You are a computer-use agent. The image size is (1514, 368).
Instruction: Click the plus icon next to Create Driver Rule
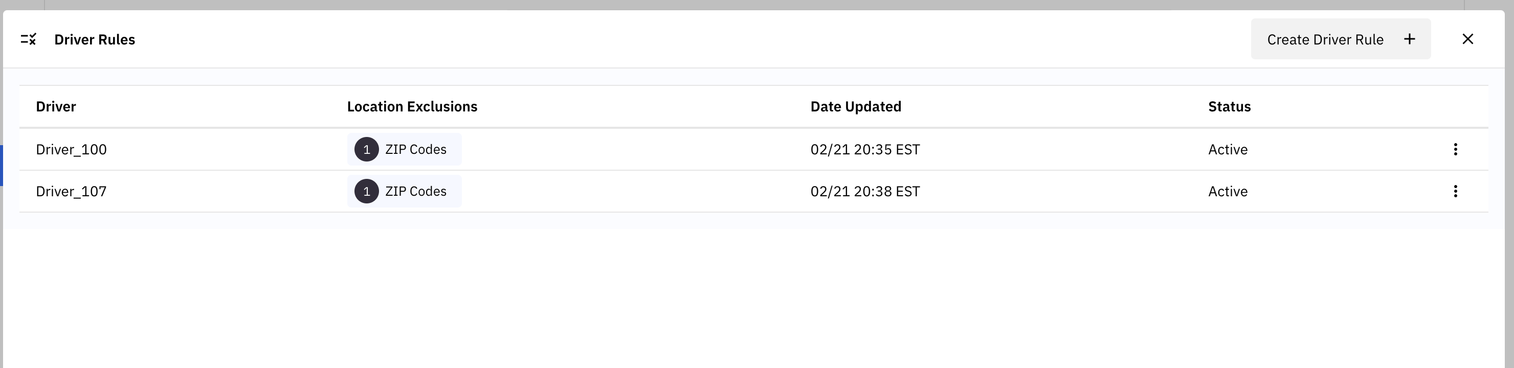1410,39
